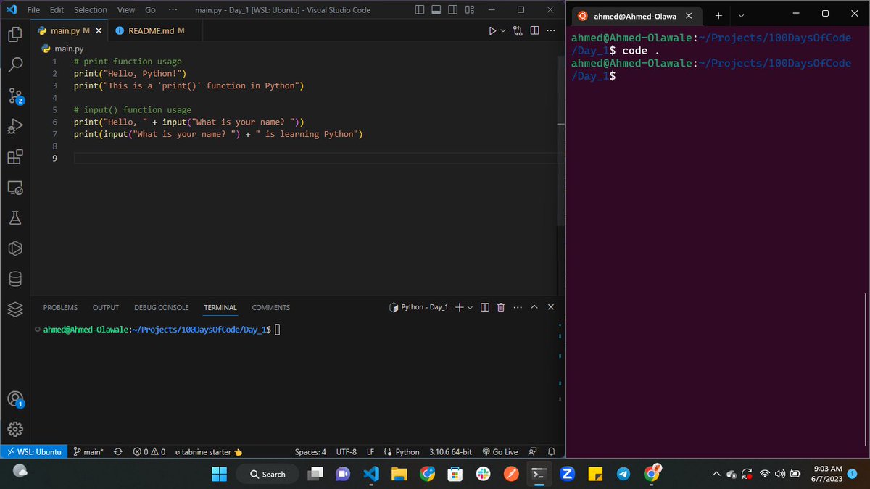This screenshot has width=870, height=489.
Task: Open the View menu
Action: pyautogui.click(x=126, y=10)
